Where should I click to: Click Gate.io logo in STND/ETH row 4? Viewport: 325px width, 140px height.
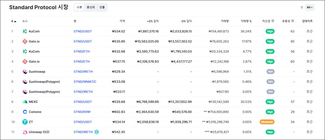[x=25, y=61]
